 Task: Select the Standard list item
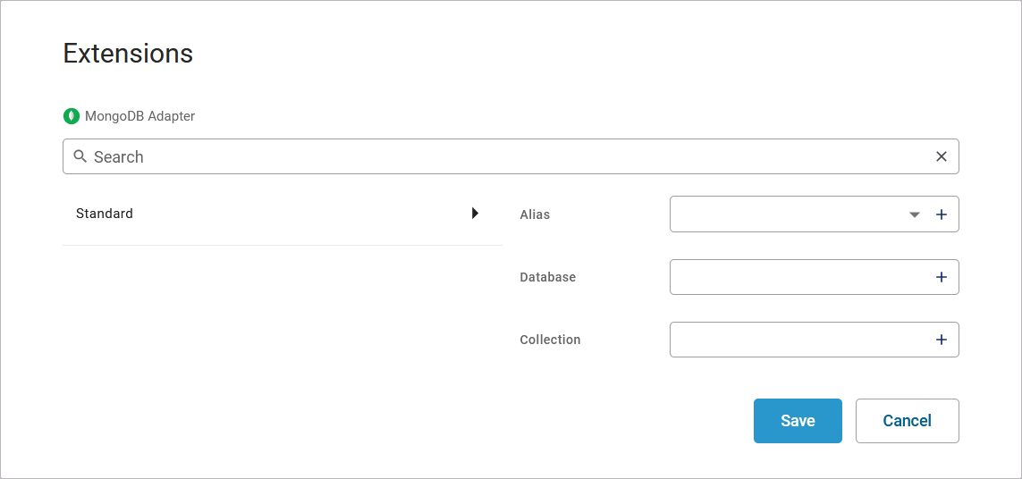[105, 214]
